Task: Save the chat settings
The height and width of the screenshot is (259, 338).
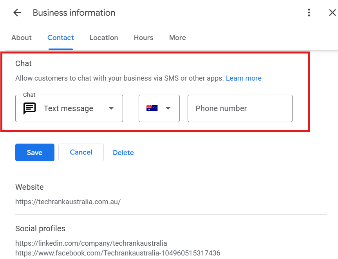Action: (x=35, y=153)
